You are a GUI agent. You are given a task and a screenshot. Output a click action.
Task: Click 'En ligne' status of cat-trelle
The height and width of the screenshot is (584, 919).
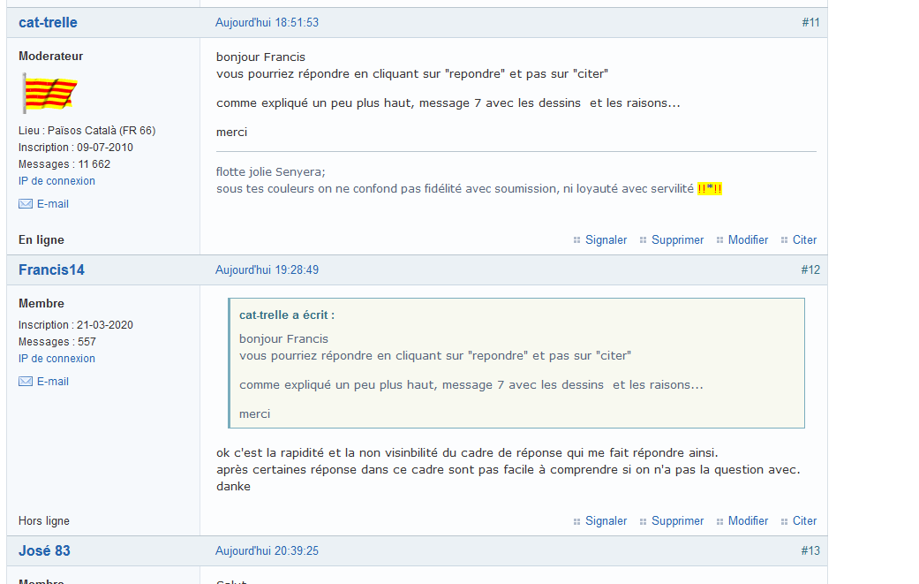(41, 239)
